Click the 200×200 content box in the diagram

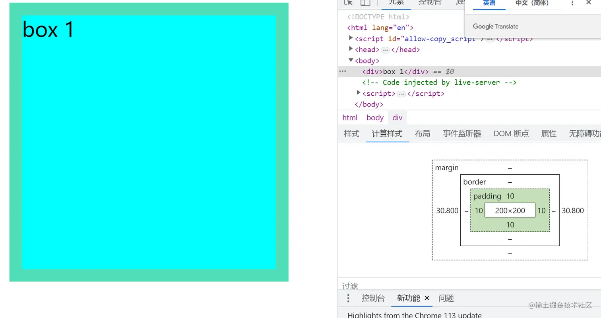pos(510,210)
